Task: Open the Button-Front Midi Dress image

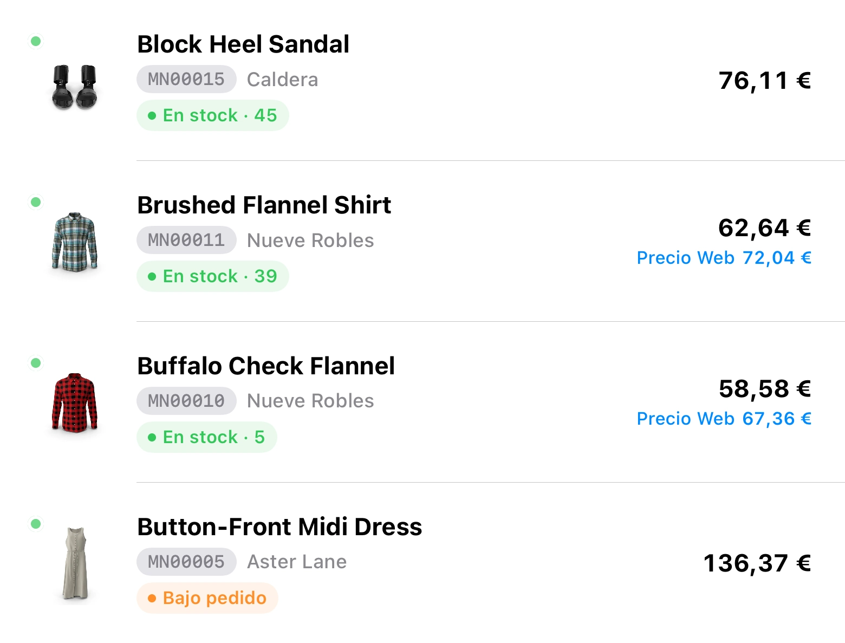Action: click(75, 563)
